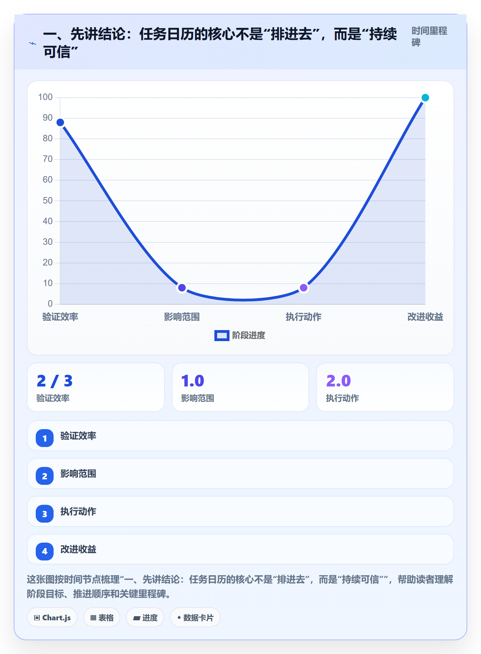Click the 进度 tag chip
The height and width of the screenshot is (654, 481).
click(145, 618)
